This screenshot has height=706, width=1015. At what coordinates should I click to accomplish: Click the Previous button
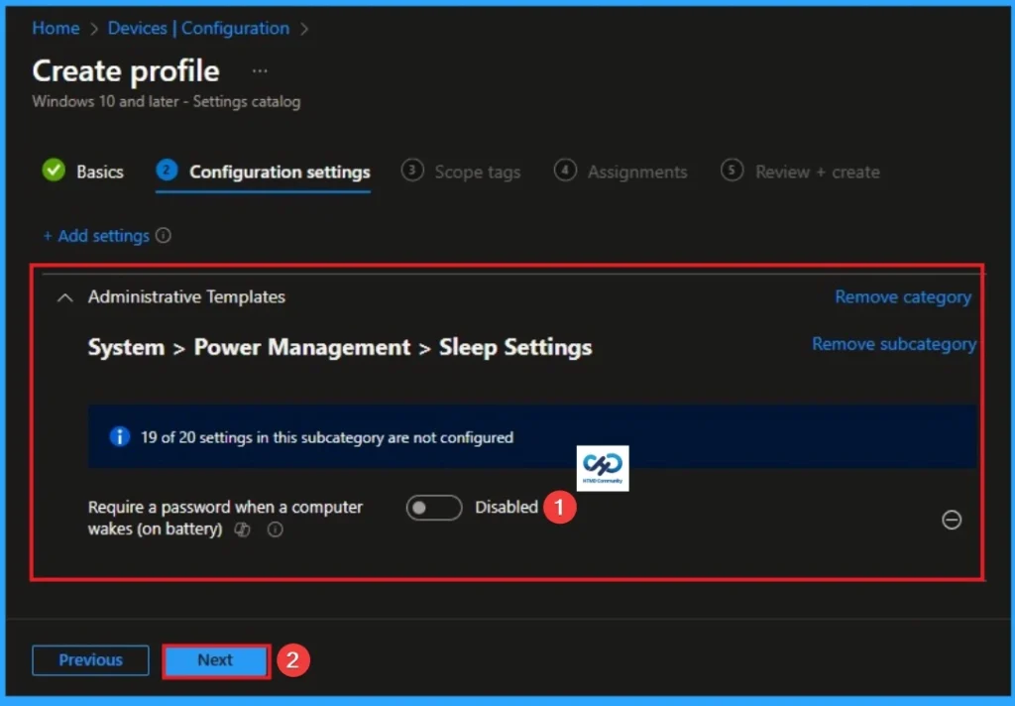[x=89, y=659]
